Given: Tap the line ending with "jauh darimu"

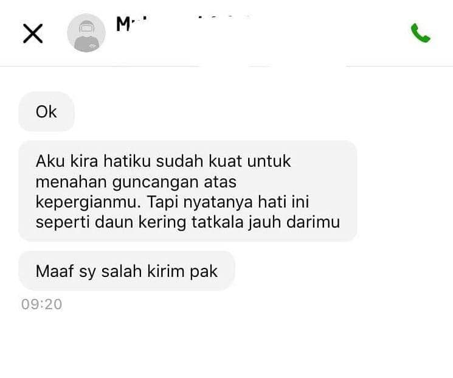Looking at the screenshot, I should tap(188, 222).
